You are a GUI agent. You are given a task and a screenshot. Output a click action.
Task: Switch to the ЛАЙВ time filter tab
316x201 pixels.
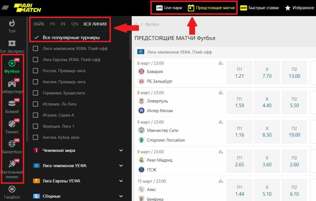point(39,24)
